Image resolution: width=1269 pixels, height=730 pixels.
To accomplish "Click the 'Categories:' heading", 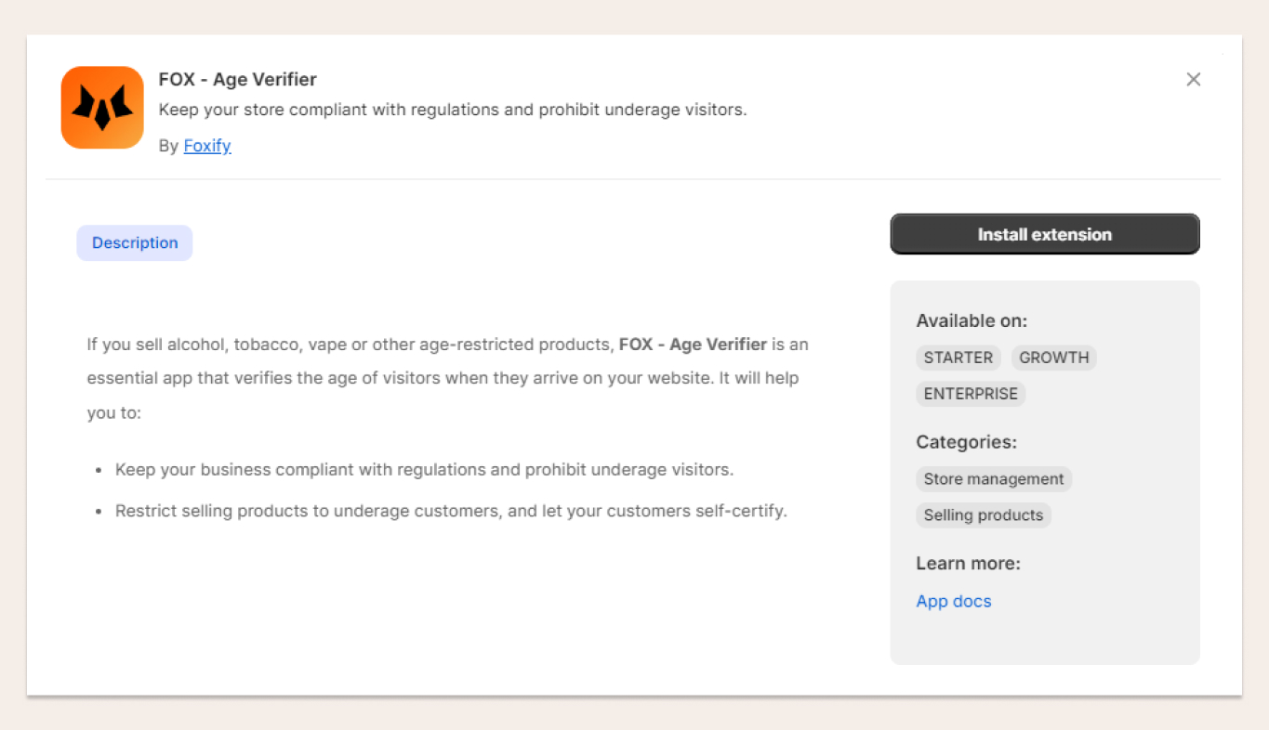I will 967,442.
